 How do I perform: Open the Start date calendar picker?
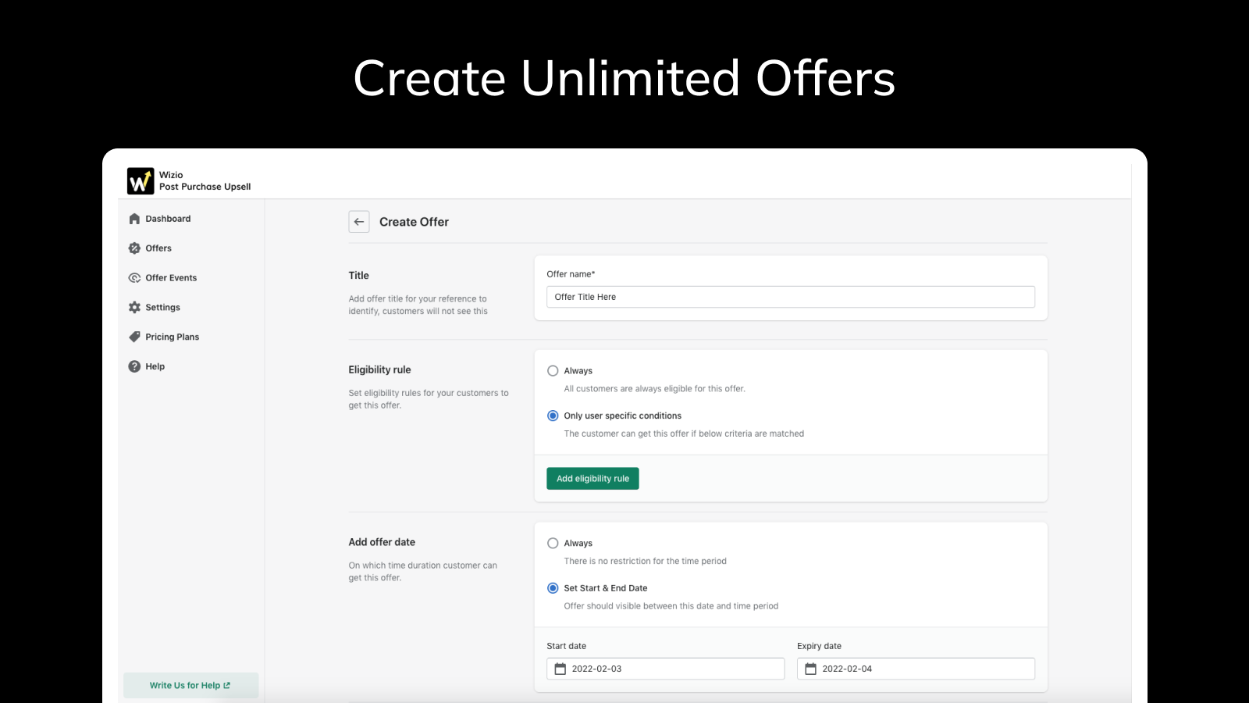559,668
